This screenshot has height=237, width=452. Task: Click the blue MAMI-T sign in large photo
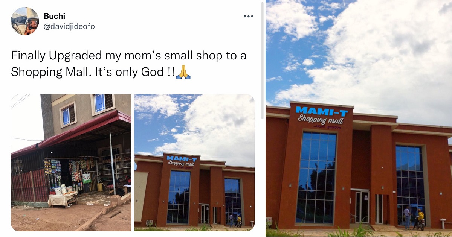(322, 111)
